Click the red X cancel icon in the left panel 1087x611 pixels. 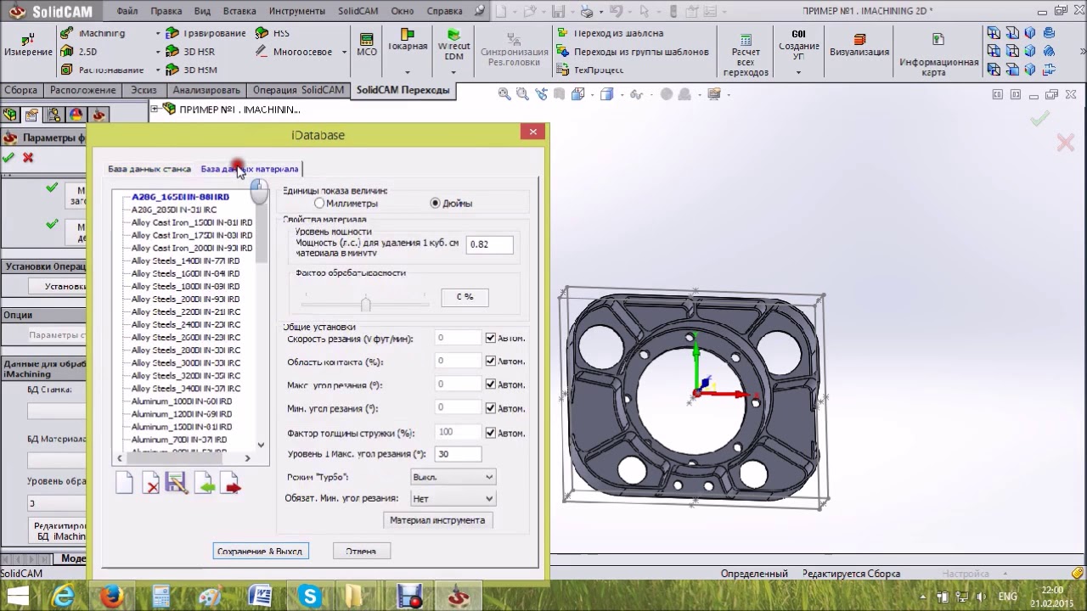[28, 158]
